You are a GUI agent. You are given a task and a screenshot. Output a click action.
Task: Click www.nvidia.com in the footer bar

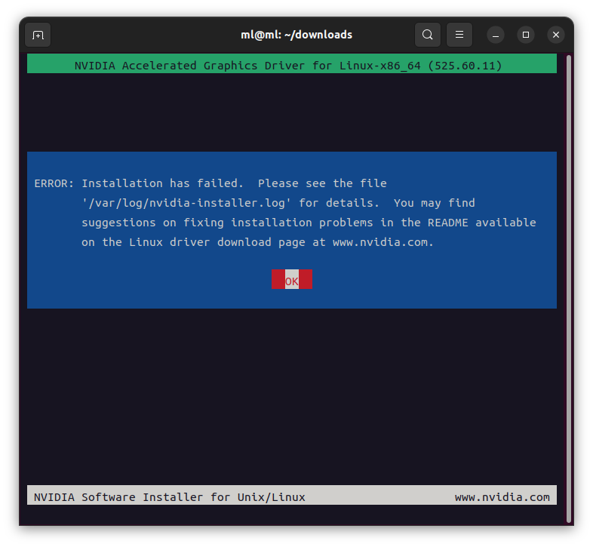[x=502, y=497]
